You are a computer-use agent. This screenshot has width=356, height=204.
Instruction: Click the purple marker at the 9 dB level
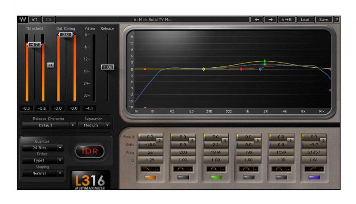click(x=330, y=90)
